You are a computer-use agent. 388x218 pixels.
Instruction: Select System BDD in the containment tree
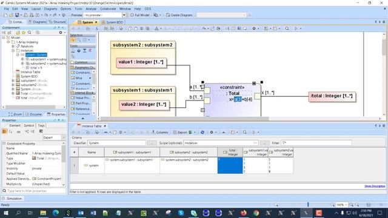coord(29,76)
